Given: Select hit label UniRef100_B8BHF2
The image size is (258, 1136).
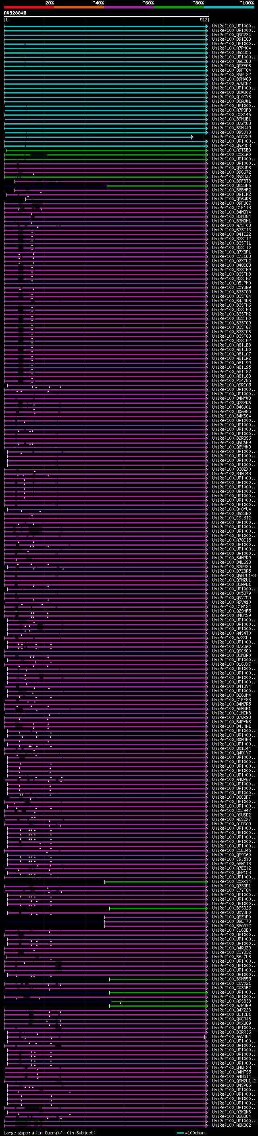Looking at the screenshot, I should pyautogui.click(x=231, y=190).
